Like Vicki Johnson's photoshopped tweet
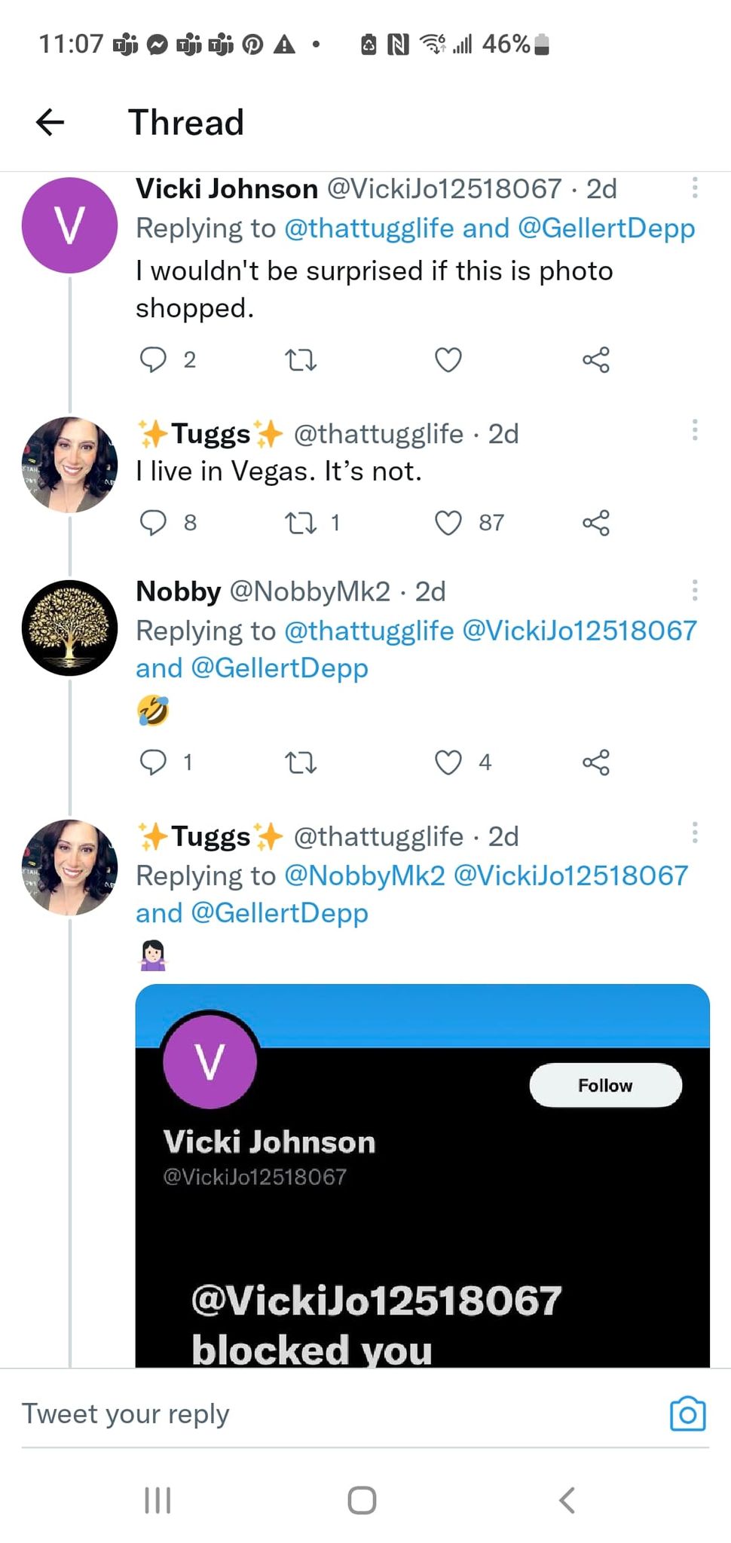This screenshot has width=731, height=1543. (448, 360)
